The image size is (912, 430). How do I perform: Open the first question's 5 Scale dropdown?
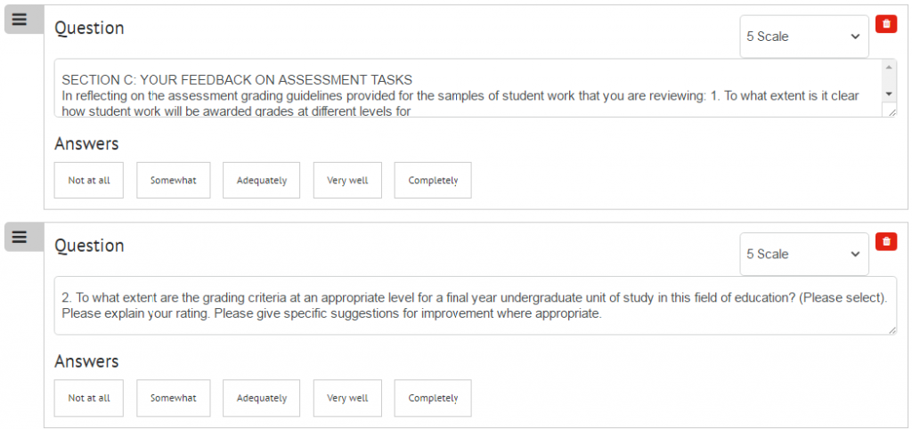click(804, 37)
